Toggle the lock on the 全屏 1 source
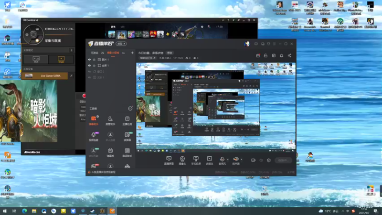 point(94,65)
